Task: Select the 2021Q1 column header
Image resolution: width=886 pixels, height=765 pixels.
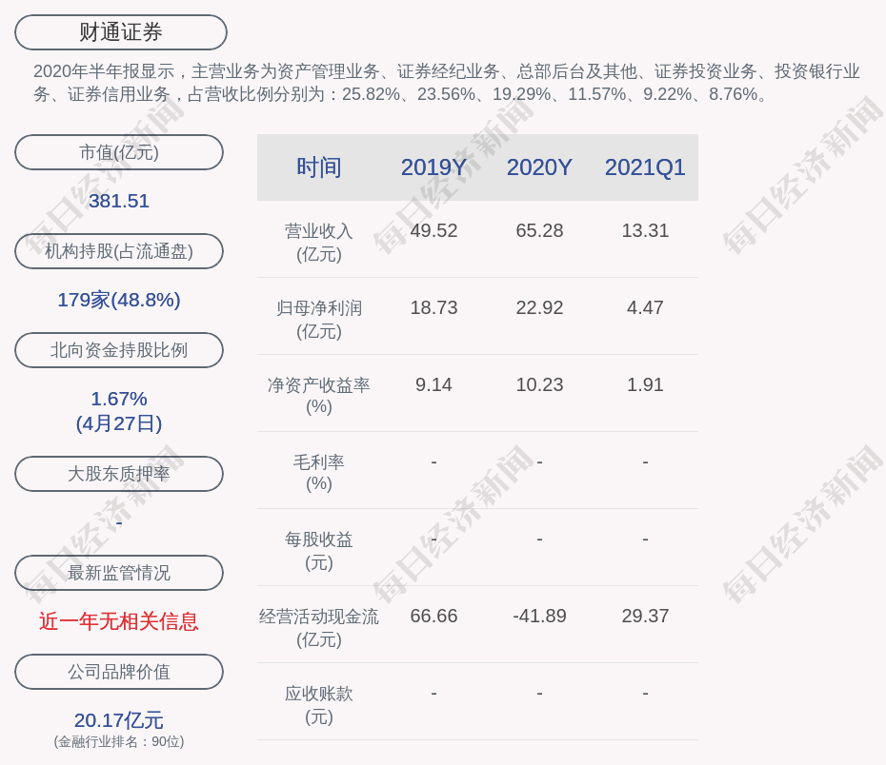Action: (x=645, y=167)
